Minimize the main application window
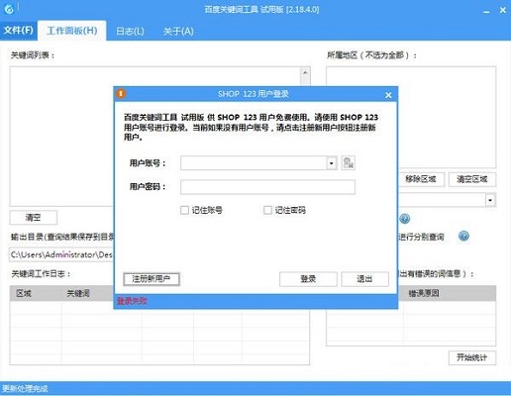511x396 pixels. click(486, 11)
